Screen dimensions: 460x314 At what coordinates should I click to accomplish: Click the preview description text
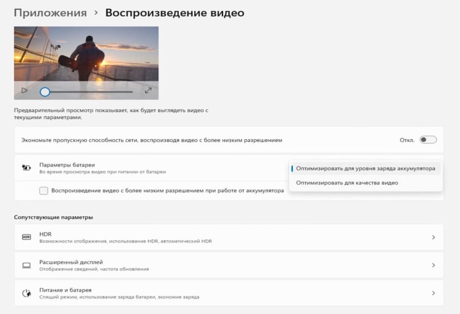click(111, 113)
